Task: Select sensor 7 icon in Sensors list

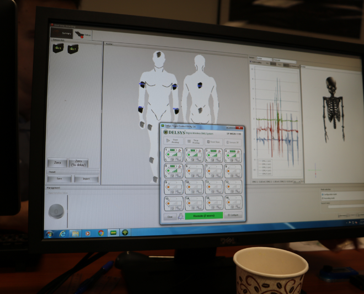Action: click(73, 49)
